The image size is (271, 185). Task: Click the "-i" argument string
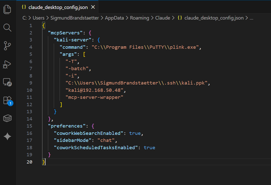pyautogui.click(x=71, y=76)
